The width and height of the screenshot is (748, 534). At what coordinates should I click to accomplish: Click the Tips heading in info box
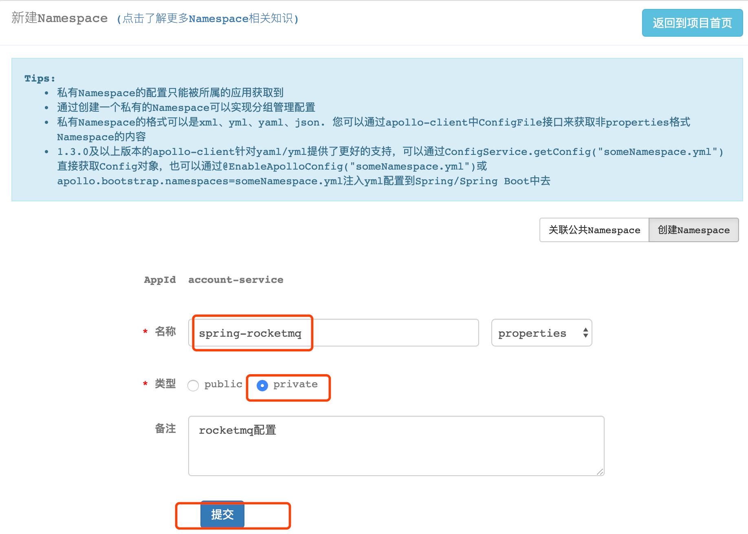coord(40,78)
